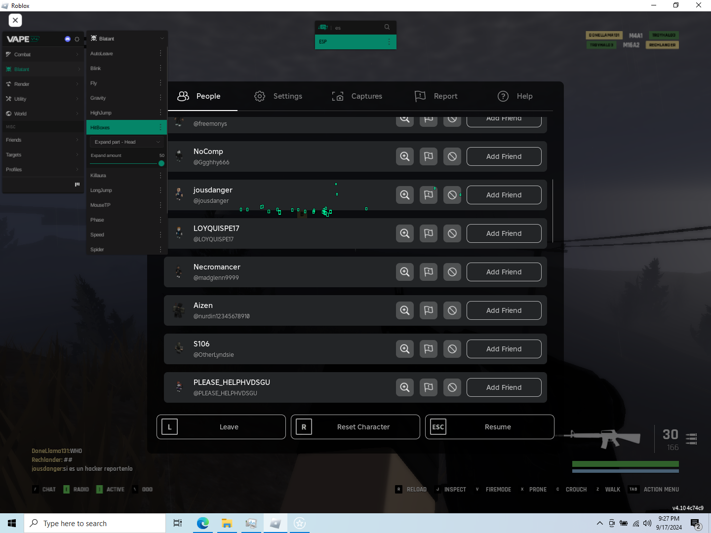Click the Resume button
Image resolution: width=711 pixels, height=533 pixels.
(x=490, y=427)
